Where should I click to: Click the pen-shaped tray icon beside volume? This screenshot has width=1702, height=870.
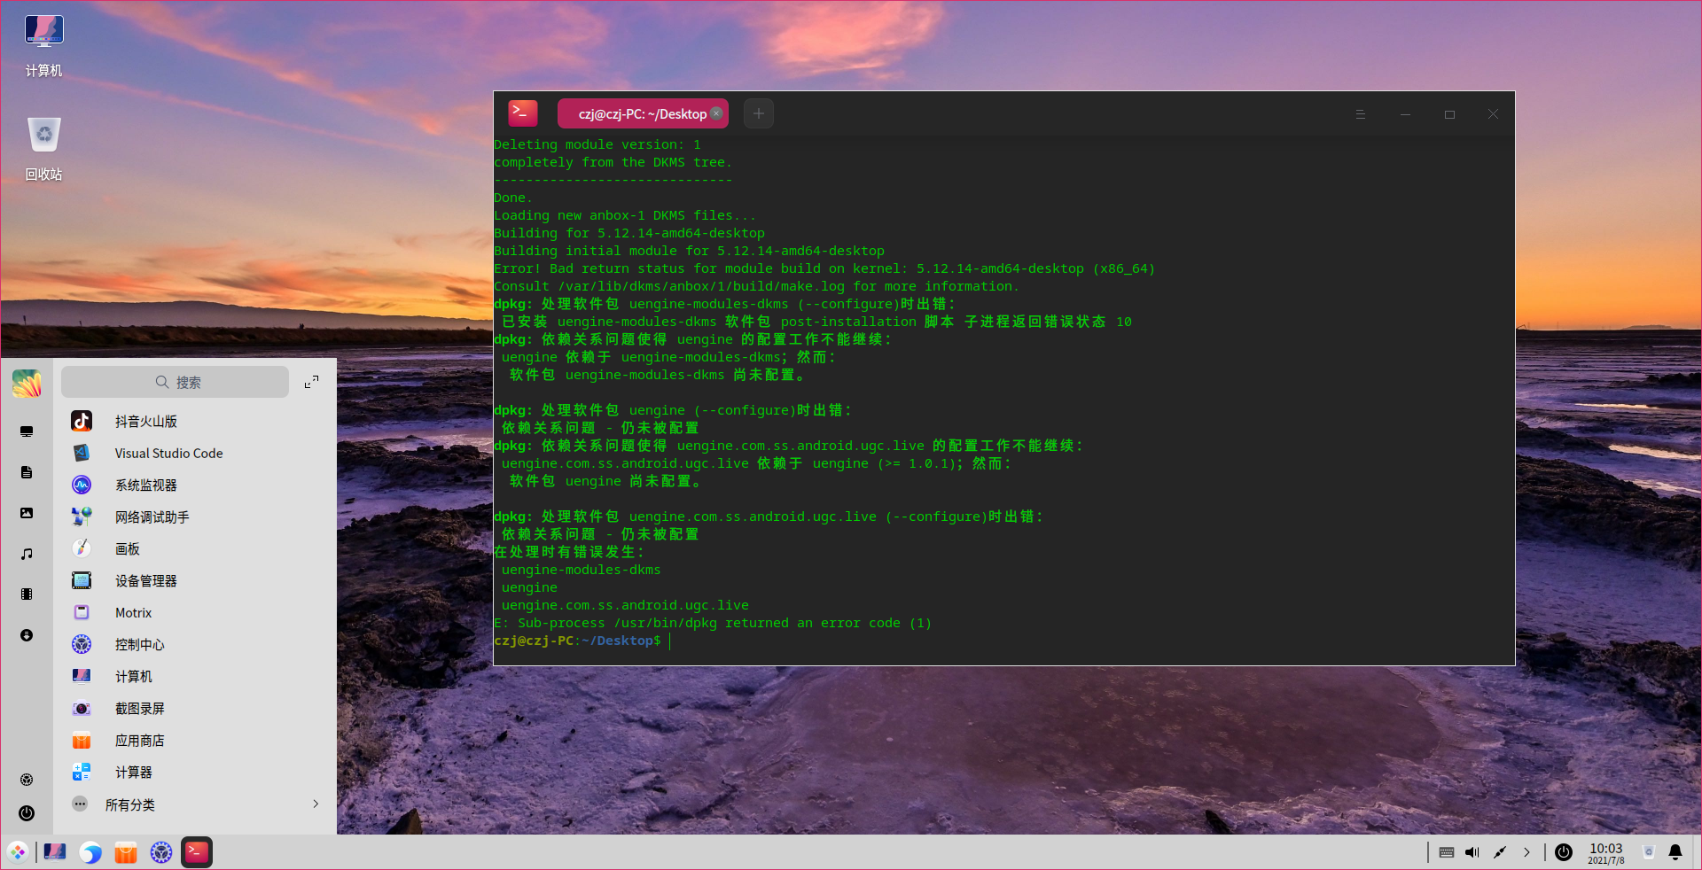(1500, 852)
